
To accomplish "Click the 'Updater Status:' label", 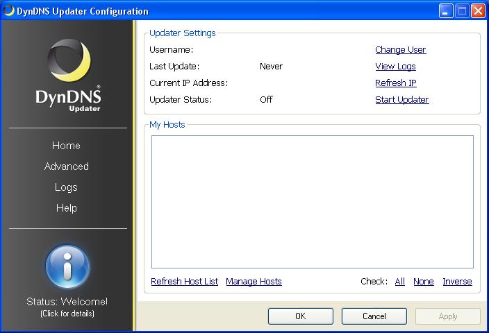I will (181, 100).
